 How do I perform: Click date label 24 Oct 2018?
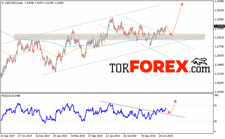(x=166, y=136)
